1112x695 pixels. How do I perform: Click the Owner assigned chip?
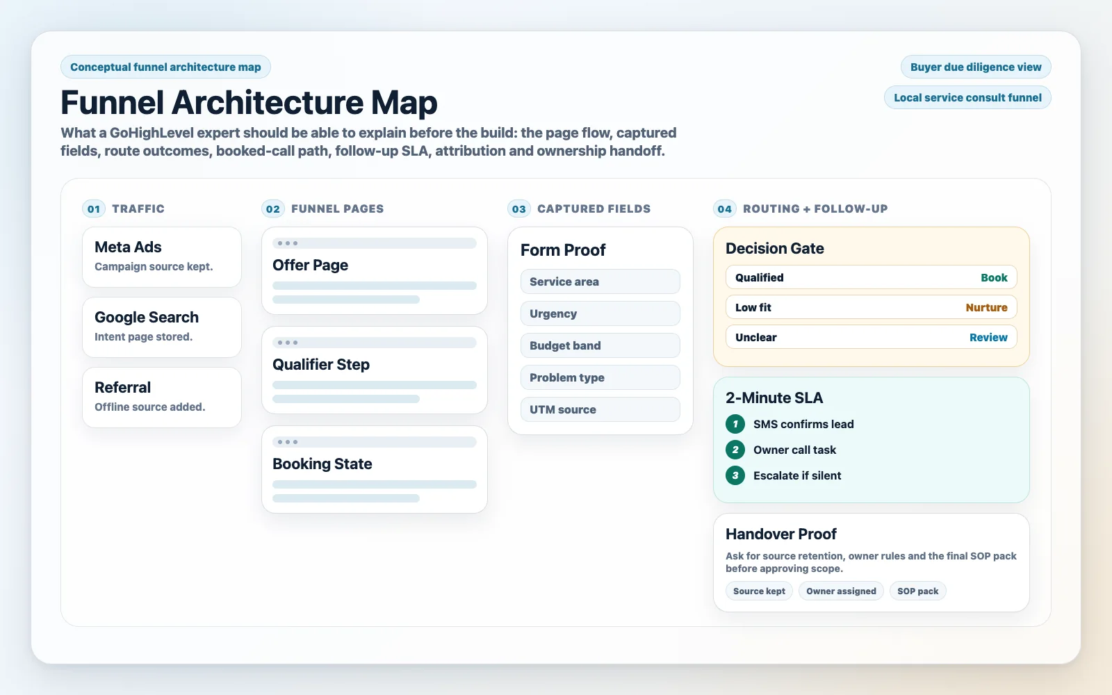841,591
